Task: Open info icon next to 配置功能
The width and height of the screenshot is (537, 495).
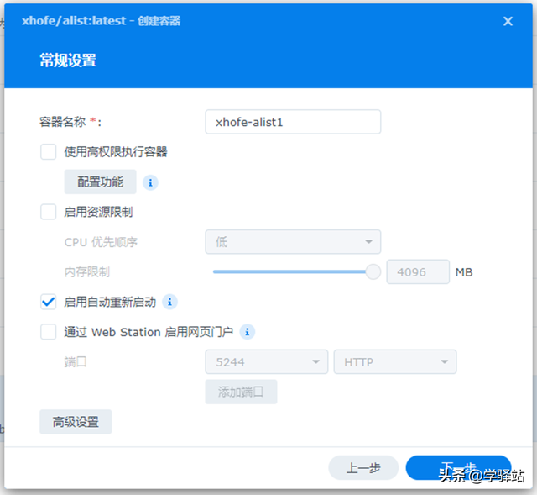Action: pyautogui.click(x=150, y=182)
